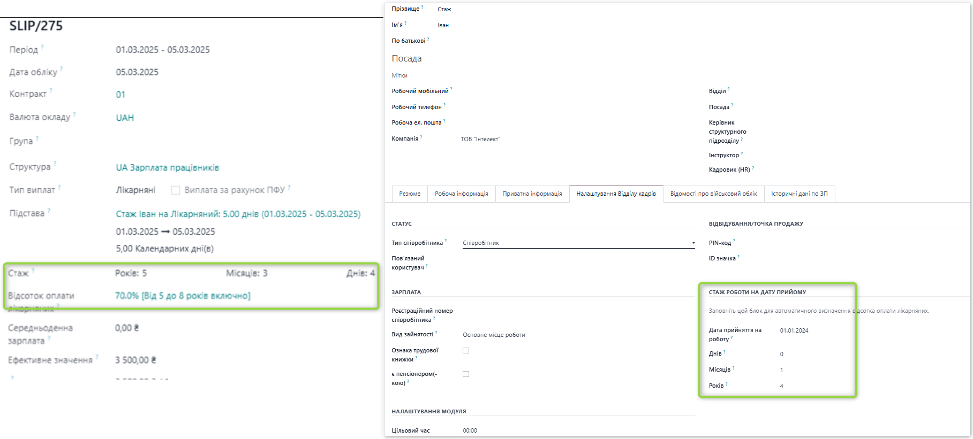This screenshot has height=439, width=973.
Task: Click the tooltip icon next to Структура
Action: (x=55, y=164)
